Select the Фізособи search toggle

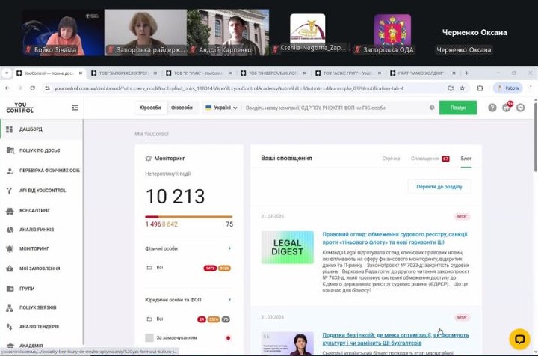(182, 108)
